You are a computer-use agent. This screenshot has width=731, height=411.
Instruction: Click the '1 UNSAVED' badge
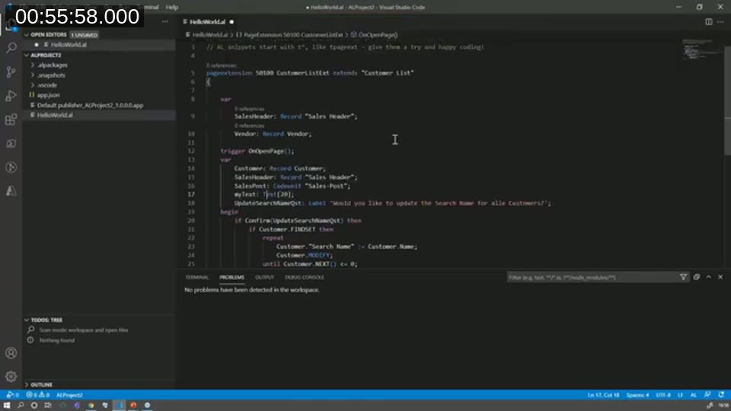tap(85, 34)
